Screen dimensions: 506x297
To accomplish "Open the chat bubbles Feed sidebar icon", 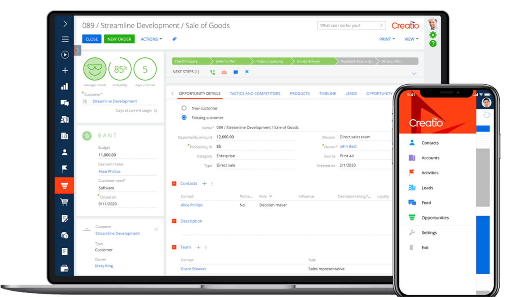I will pyautogui.click(x=65, y=103).
